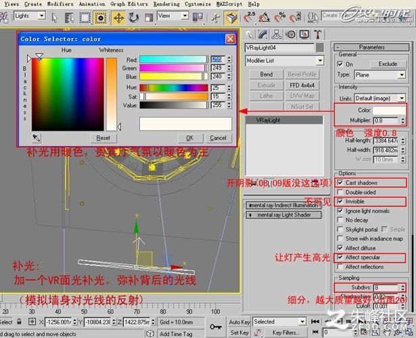
Task: Click the Multiplier value field
Action: click(x=386, y=120)
